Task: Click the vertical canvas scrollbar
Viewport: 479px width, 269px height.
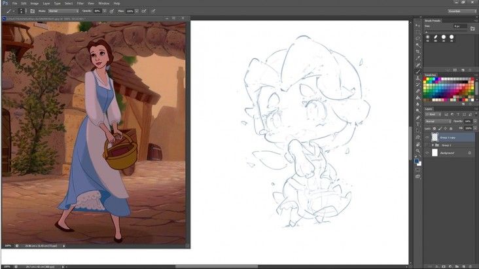Action: click(411, 142)
